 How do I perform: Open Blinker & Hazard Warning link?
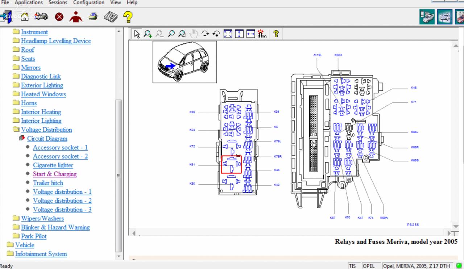click(x=55, y=227)
